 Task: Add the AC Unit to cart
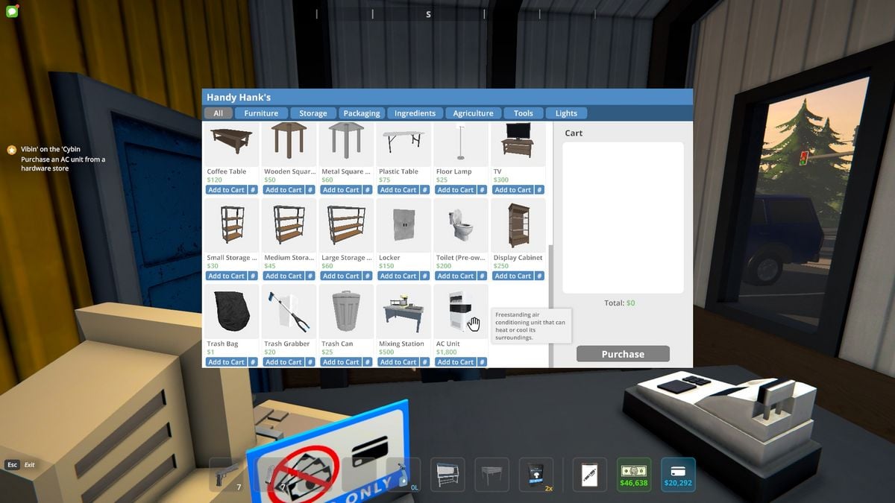pos(456,362)
